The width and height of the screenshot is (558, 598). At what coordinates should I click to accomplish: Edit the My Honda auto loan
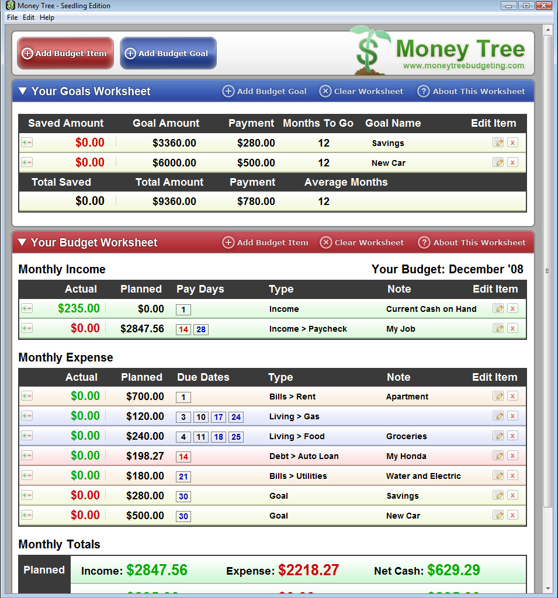498,456
